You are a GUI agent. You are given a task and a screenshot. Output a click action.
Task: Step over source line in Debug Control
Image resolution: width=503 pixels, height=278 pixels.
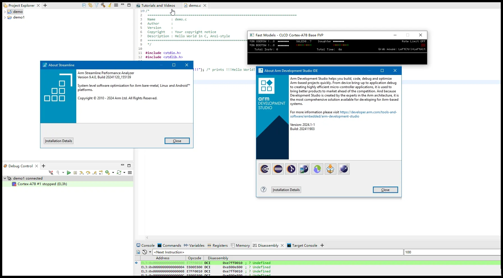[x=88, y=173]
